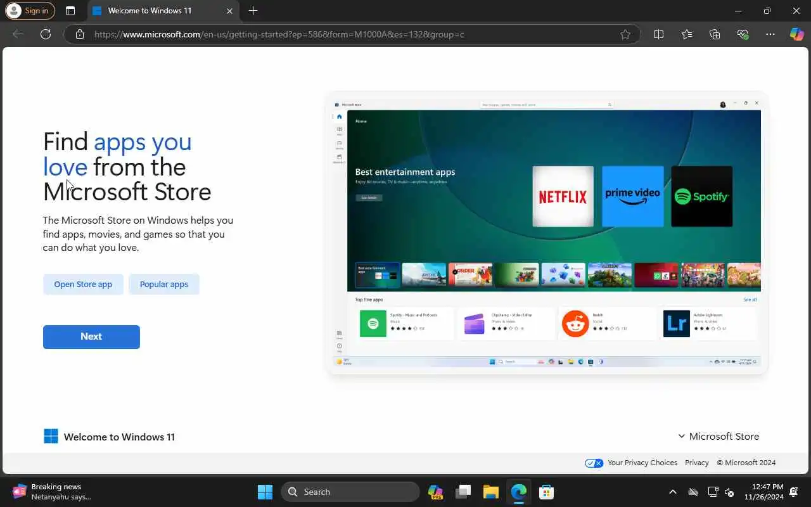Open Copilot preview app in taskbar
The image size is (811, 507).
[x=435, y=492]
